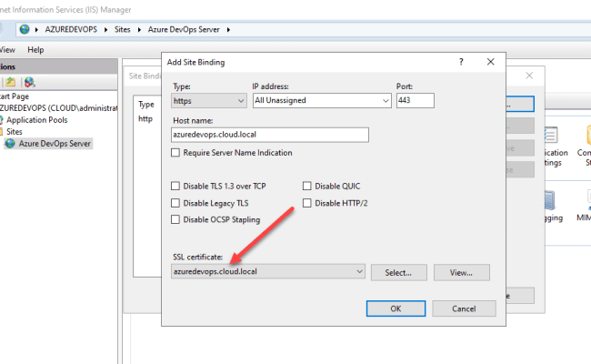This screenshot has width=591, height=364.
Task: Select the http row in Site Bindings list
Action: coord(145,119)
